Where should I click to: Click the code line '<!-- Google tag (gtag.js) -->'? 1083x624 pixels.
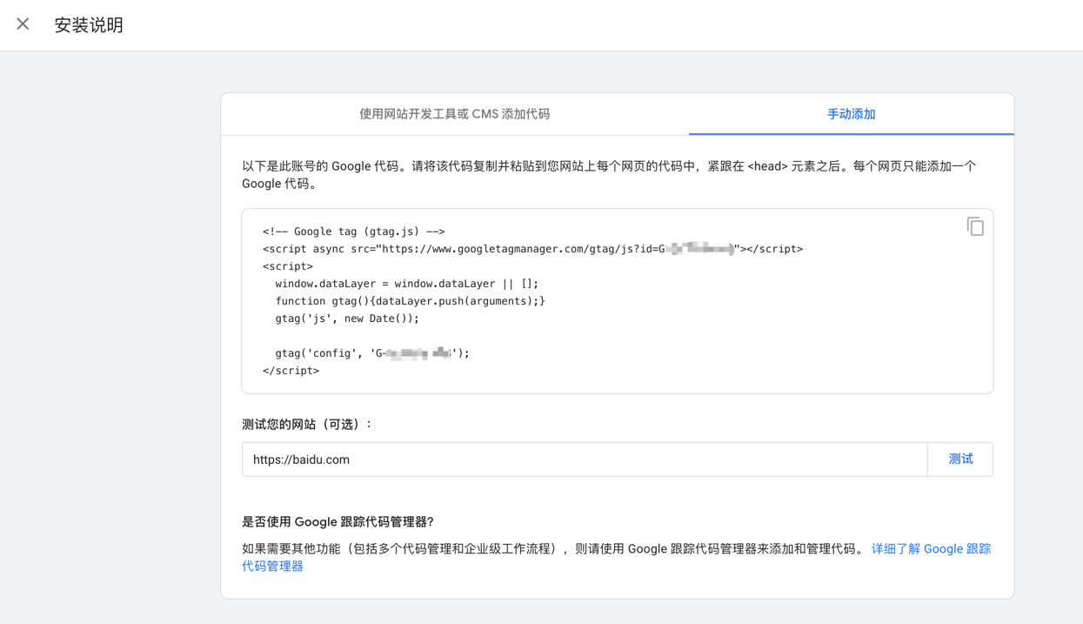354,231
